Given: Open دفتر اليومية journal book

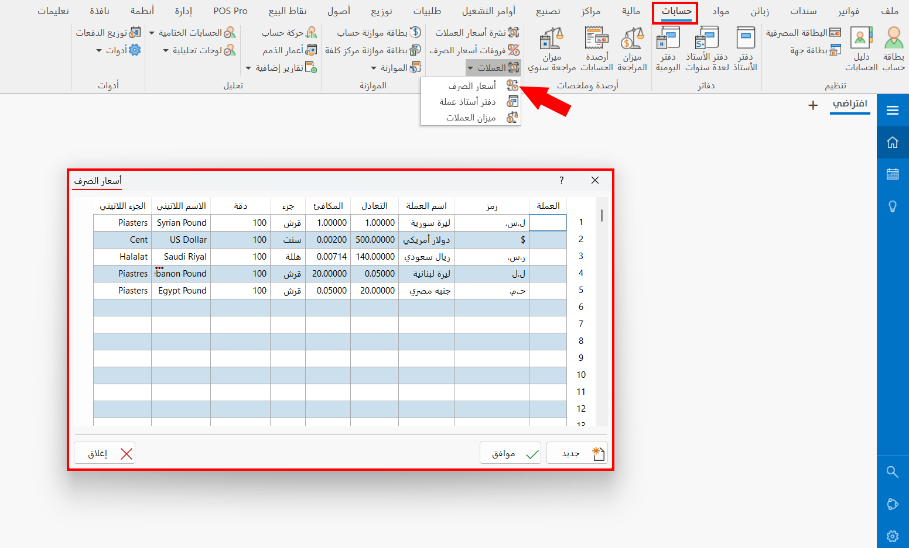Looking at the screenshot, I should coord(668,49).
